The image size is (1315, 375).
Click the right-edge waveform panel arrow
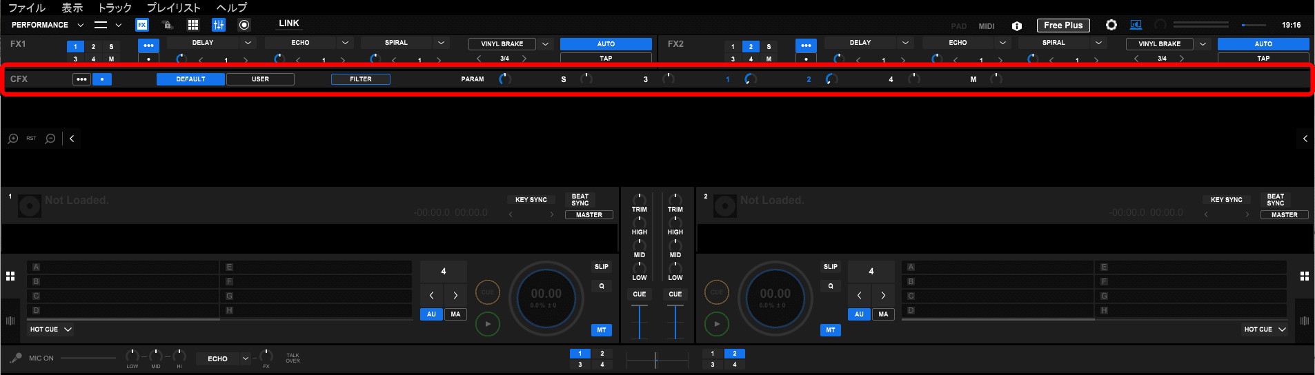click(1305, 139)
